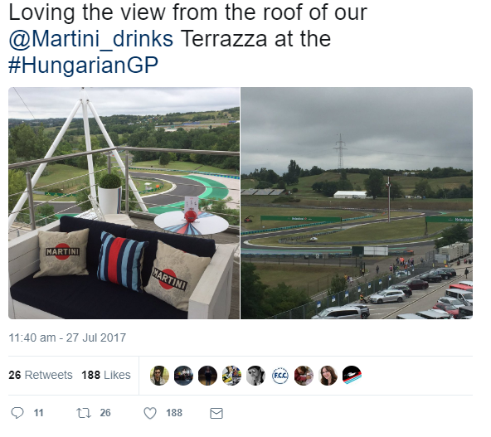View the long-haired woman avatar profile
The height and width of the screenshot is (437, 491).
(328, 376)
